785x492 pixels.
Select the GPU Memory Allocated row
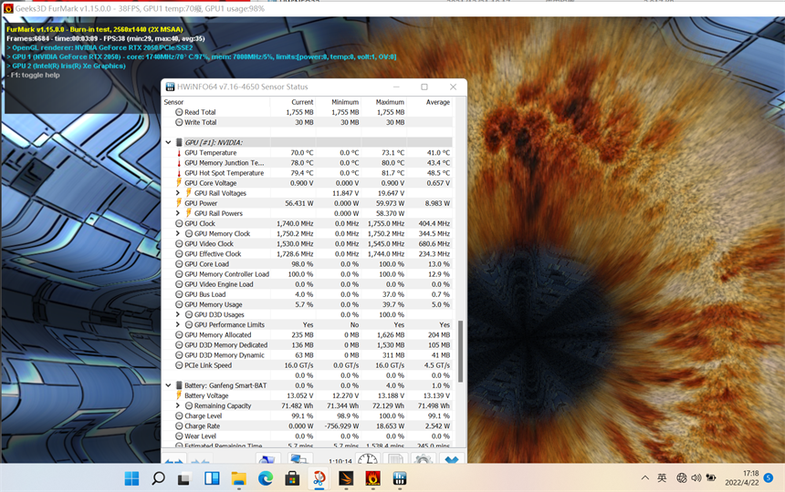[x=307, y=334]
